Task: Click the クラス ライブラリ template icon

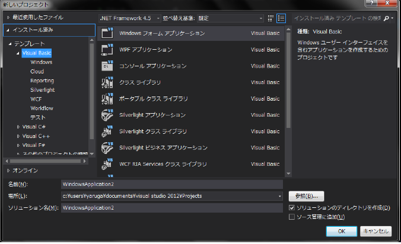Action: tap(108, 82)
